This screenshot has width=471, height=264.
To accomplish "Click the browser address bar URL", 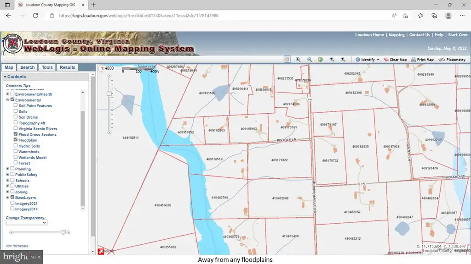I will (x=139, y=16).
